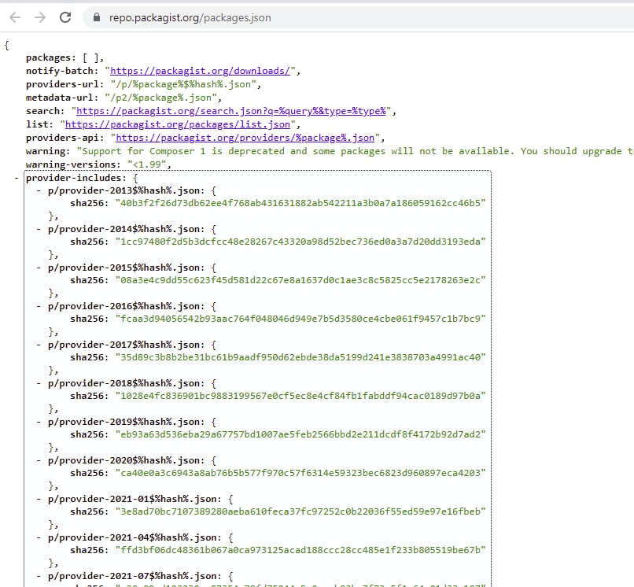View site security via the lock icon
The image size is (634, 587).
pos(97,17)
